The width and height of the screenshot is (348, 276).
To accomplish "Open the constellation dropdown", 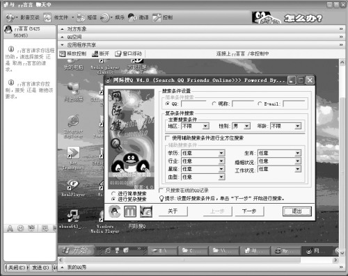I will point(221,169).
